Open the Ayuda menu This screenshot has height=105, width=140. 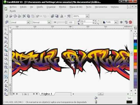(x=13, y=11)
